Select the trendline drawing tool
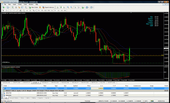Viewport: 170px width, 103px height. pyautogui.click(x=17, y=11)
